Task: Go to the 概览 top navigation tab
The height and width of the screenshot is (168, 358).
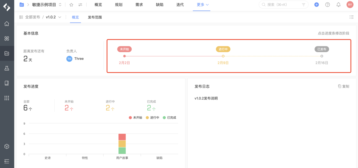Action: [x=98, y=5]
